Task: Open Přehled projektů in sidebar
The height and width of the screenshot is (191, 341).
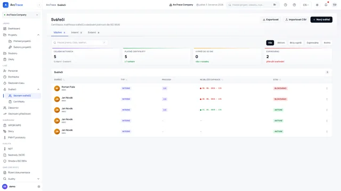Action: click(22, 41)
